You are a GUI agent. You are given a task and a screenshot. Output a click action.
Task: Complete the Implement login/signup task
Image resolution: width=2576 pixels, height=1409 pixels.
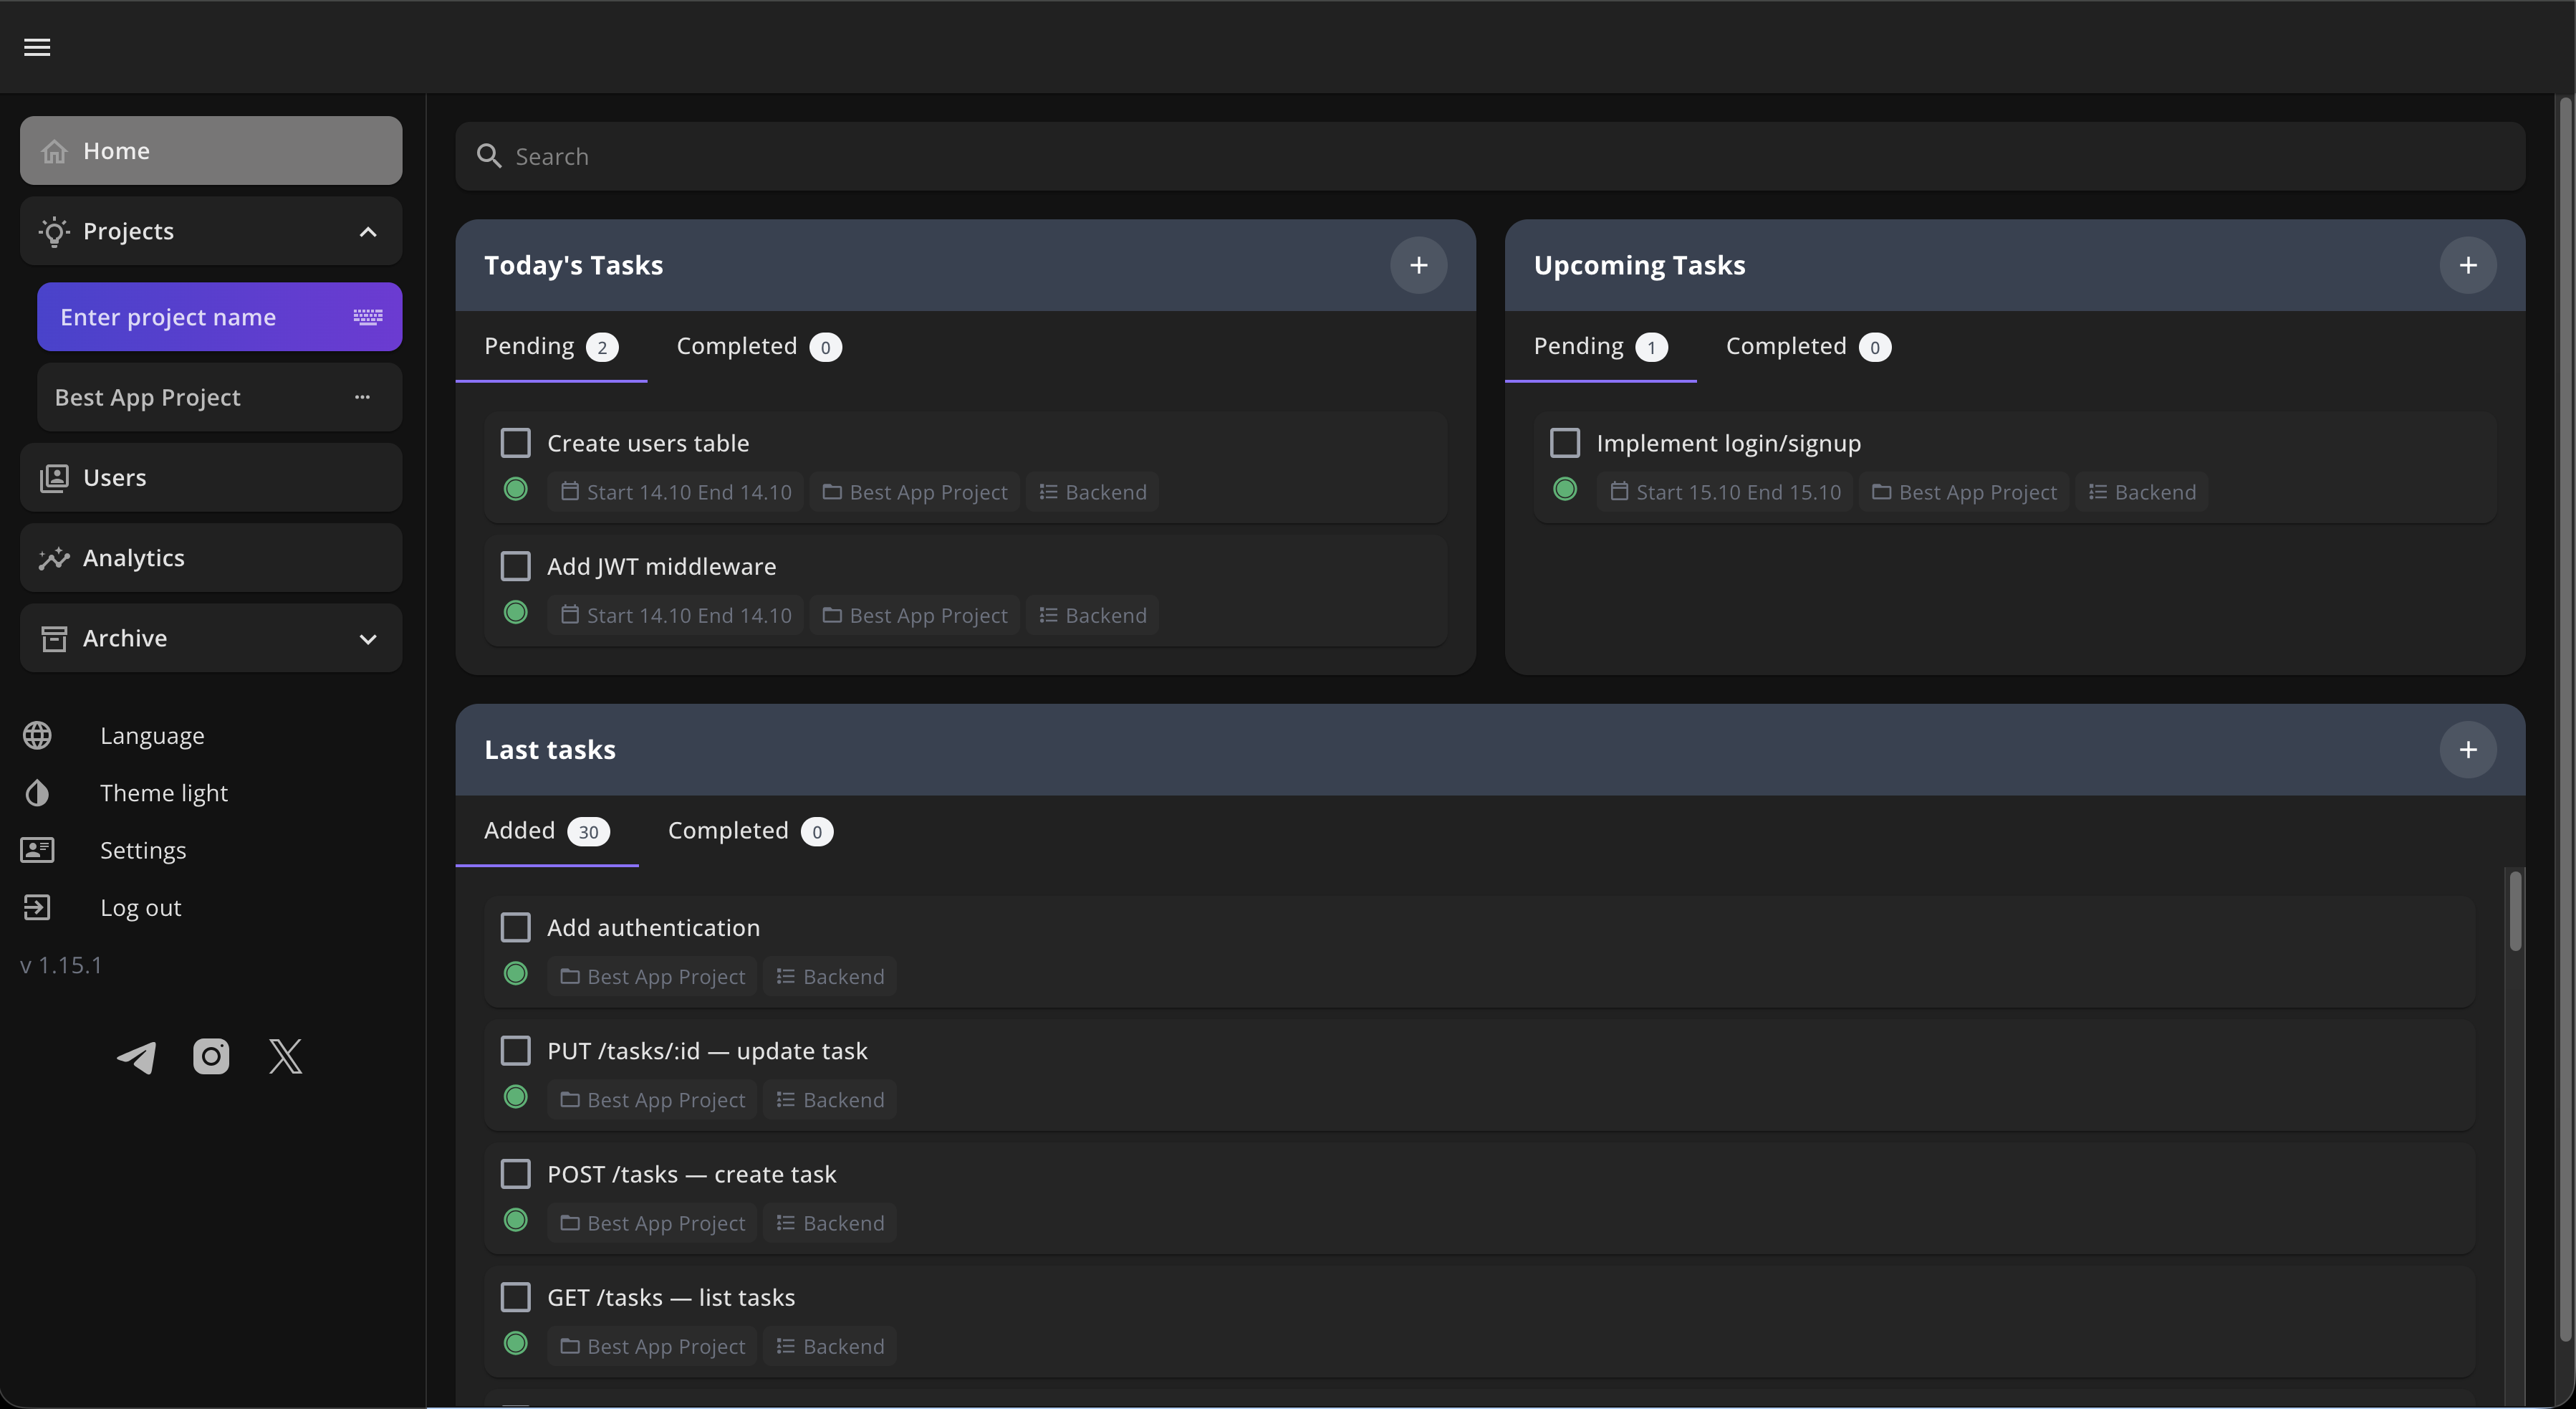click(1564, 441)
